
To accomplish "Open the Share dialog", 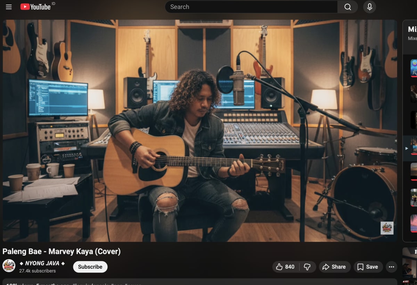I will point(334,267).
